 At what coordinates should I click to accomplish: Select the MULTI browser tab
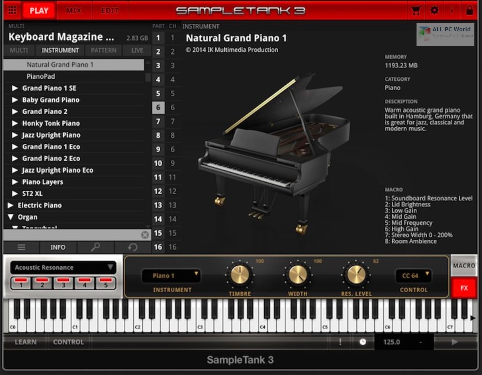pos(19,50)
